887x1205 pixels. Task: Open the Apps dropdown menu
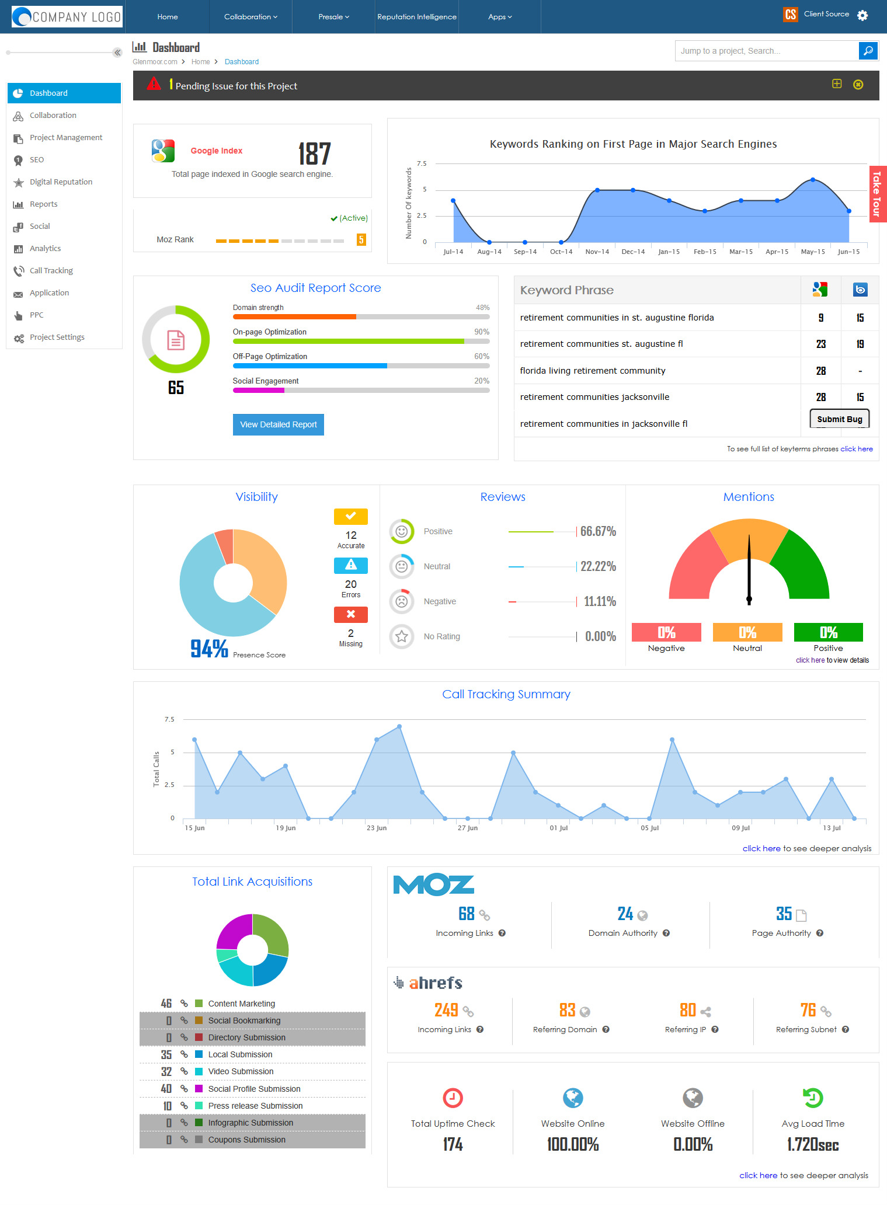click(500, 16)
